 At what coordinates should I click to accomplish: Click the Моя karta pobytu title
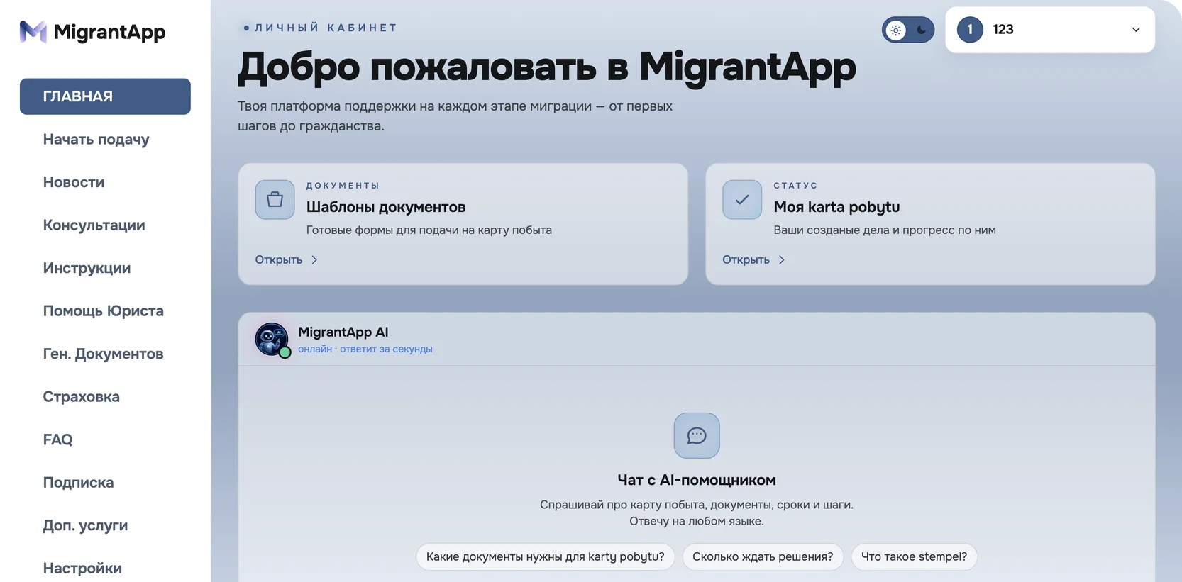836,207
